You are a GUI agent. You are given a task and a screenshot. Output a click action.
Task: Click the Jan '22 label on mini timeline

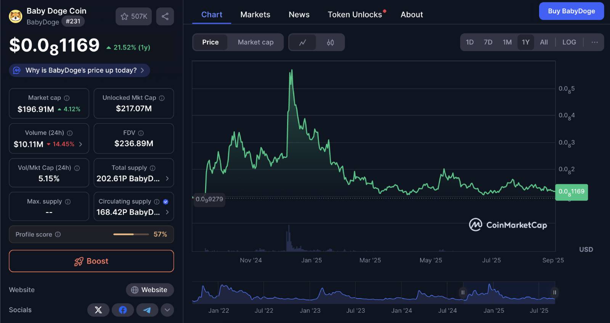pos(218,310)
